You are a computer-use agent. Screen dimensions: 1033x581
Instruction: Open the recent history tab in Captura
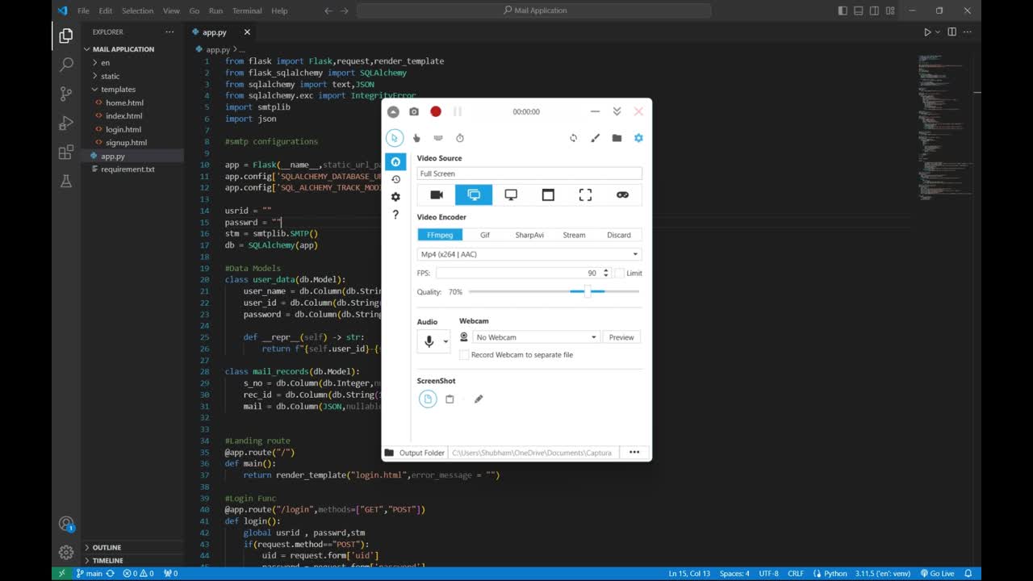(x=395, y=179)
